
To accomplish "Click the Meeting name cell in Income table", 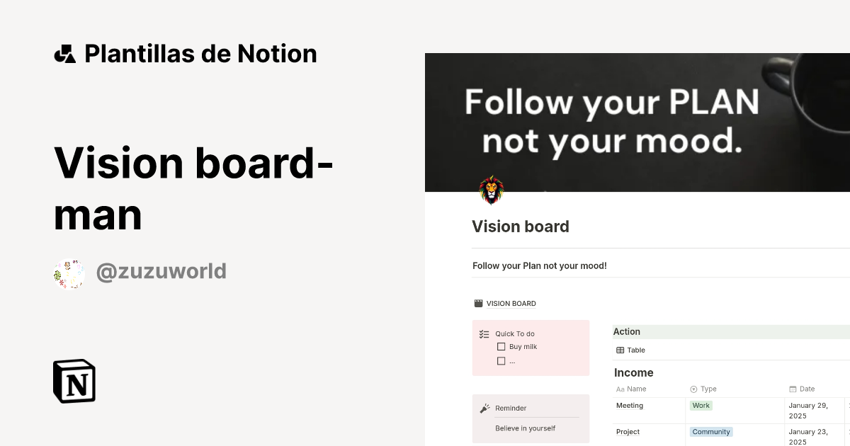I will pyautogui.click(x=630, y=405).
